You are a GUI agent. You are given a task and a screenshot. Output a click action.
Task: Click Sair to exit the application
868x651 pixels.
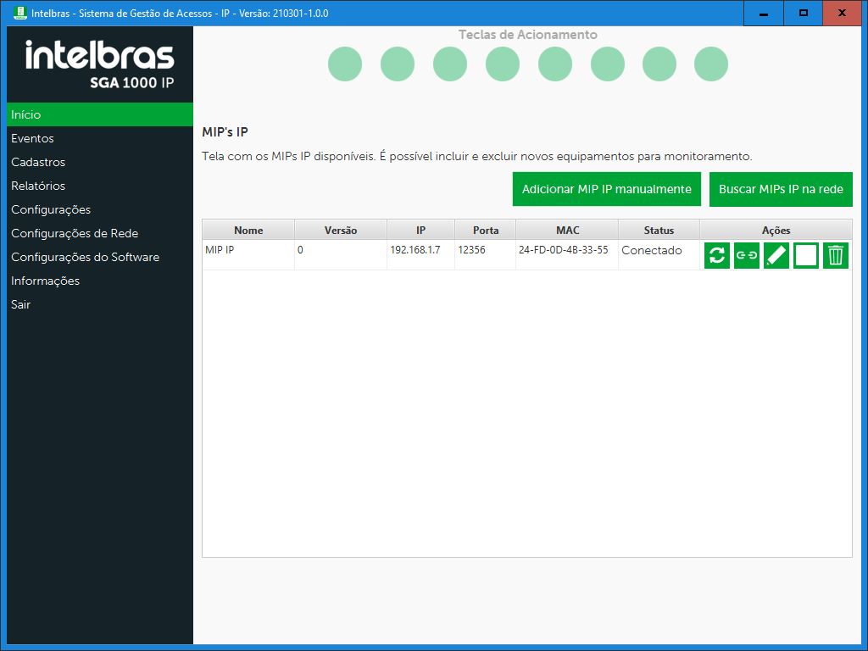click(21, 304)
